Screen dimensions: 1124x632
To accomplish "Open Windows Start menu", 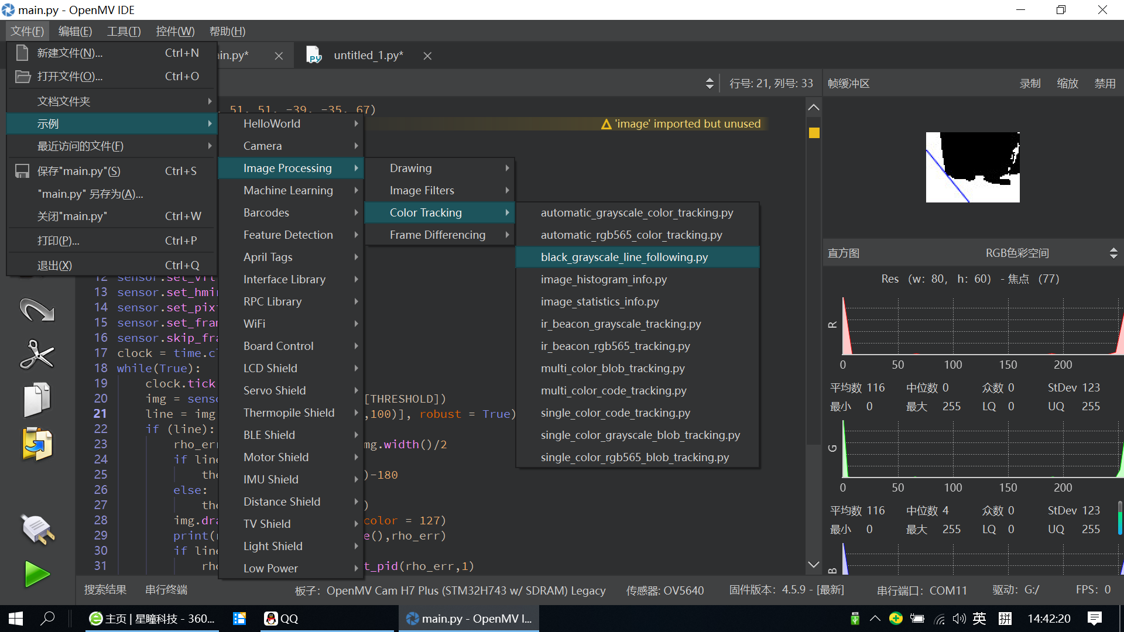I will click(x=16, y=619).
